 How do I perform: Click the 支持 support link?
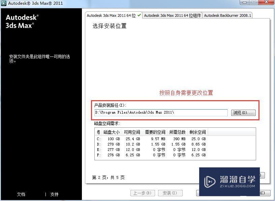(54, 194)
